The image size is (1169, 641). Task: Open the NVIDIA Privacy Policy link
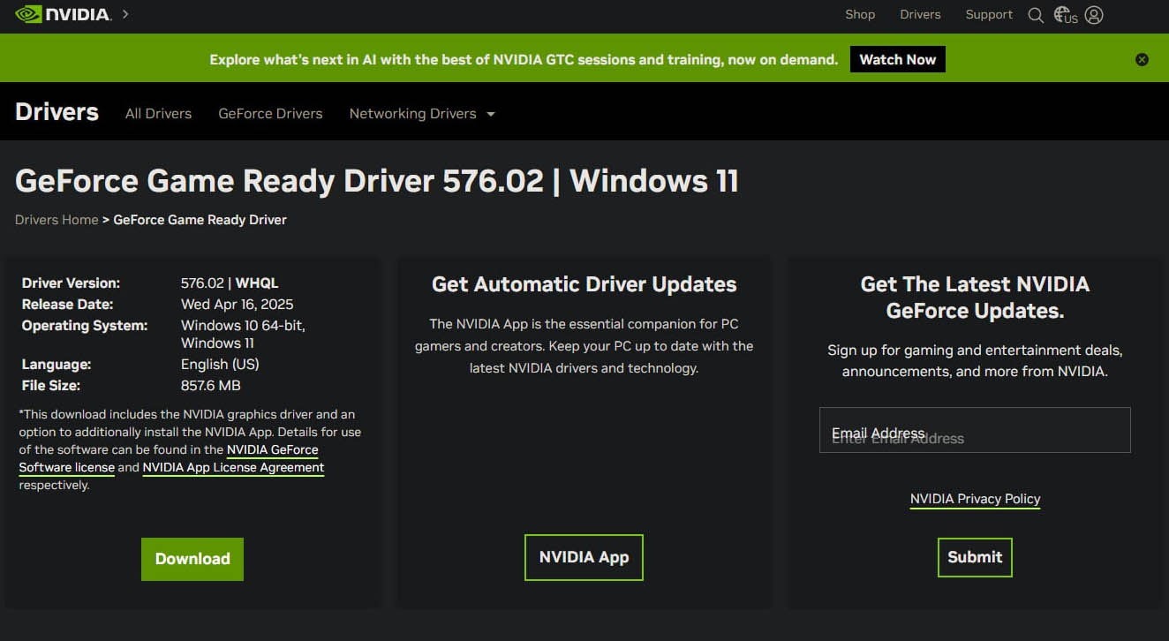[x=975, y=499]
